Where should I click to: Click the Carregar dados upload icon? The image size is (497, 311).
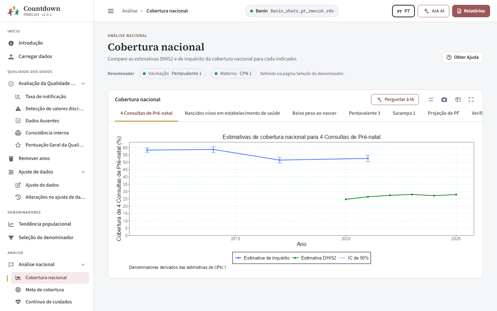point(11,57)
